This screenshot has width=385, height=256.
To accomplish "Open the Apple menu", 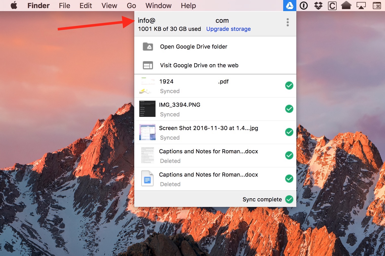I will [14, 5].
